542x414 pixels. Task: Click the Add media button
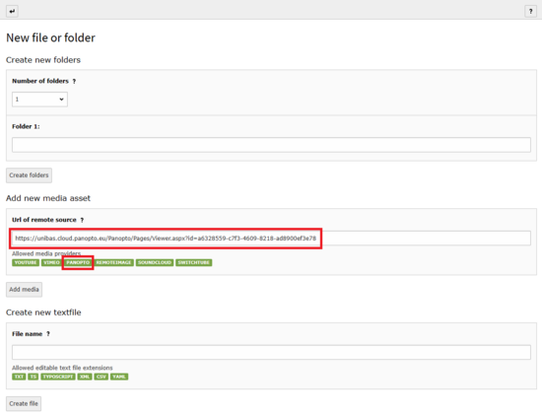(x=25, y=290)
